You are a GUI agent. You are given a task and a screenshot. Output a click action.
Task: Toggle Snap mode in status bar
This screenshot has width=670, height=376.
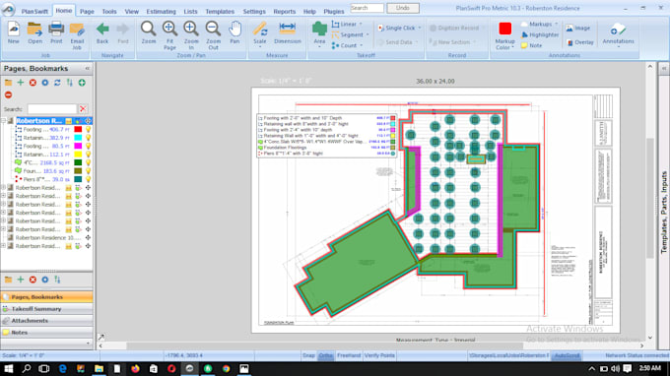pos(308,355)
